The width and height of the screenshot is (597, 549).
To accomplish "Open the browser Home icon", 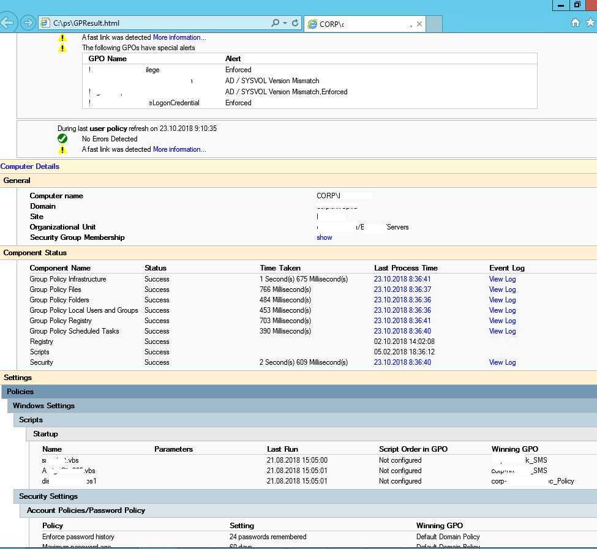I will pos(575,23).
